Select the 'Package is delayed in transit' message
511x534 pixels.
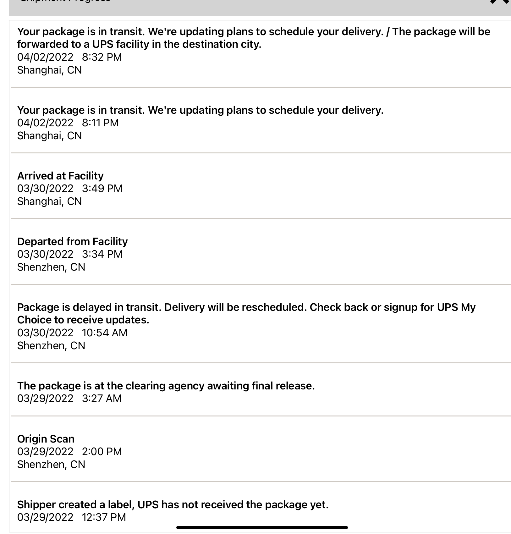pos(246,314)
